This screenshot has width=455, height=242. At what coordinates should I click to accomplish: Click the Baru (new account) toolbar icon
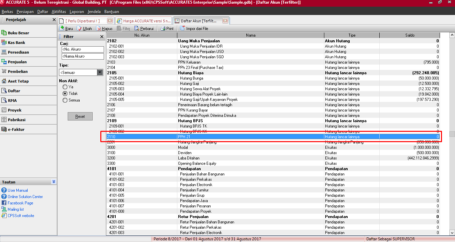point(62,29)
